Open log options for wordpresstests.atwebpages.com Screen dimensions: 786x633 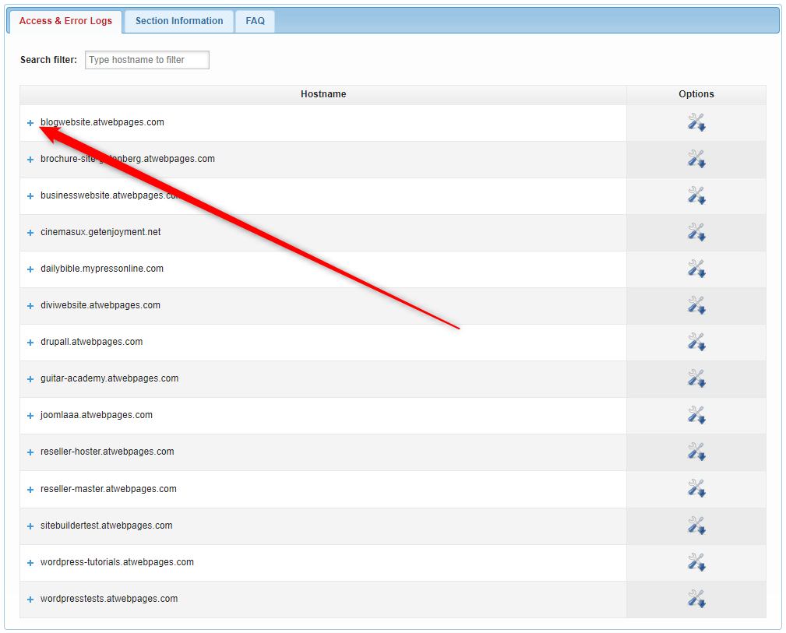[696, 599]
